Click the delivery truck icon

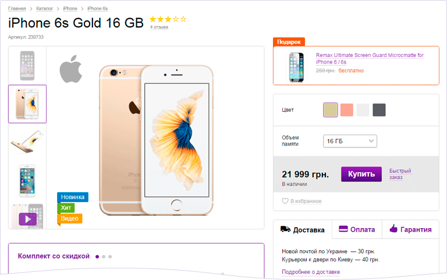coord(285,229)
